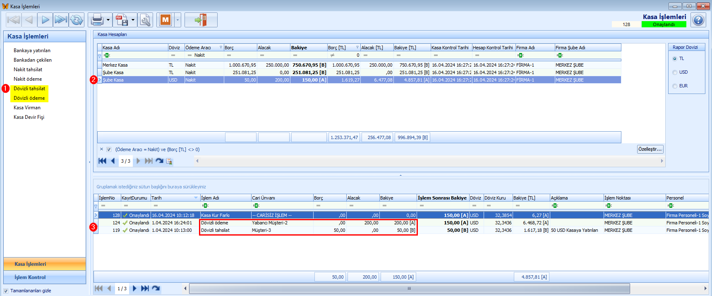Open Bankaya yatırılan in the side menu
Viewport: 712px width, 296px height.
tap(32, 51)
